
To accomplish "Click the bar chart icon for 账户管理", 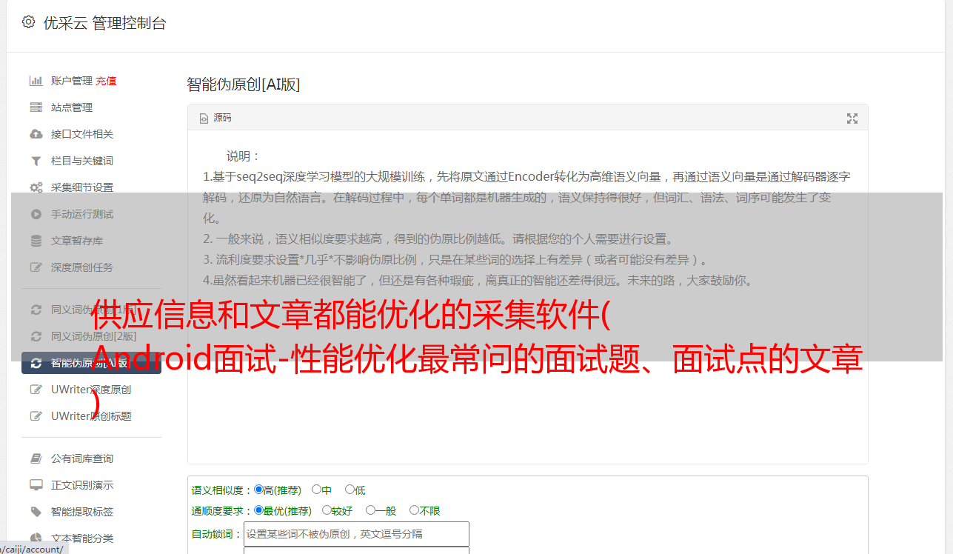I will pyautogui.click(x=36, y=81).
